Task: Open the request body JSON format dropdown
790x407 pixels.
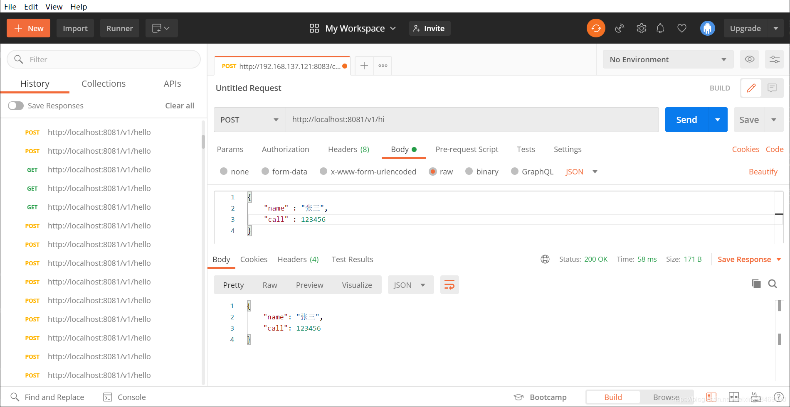Action: 581,172
